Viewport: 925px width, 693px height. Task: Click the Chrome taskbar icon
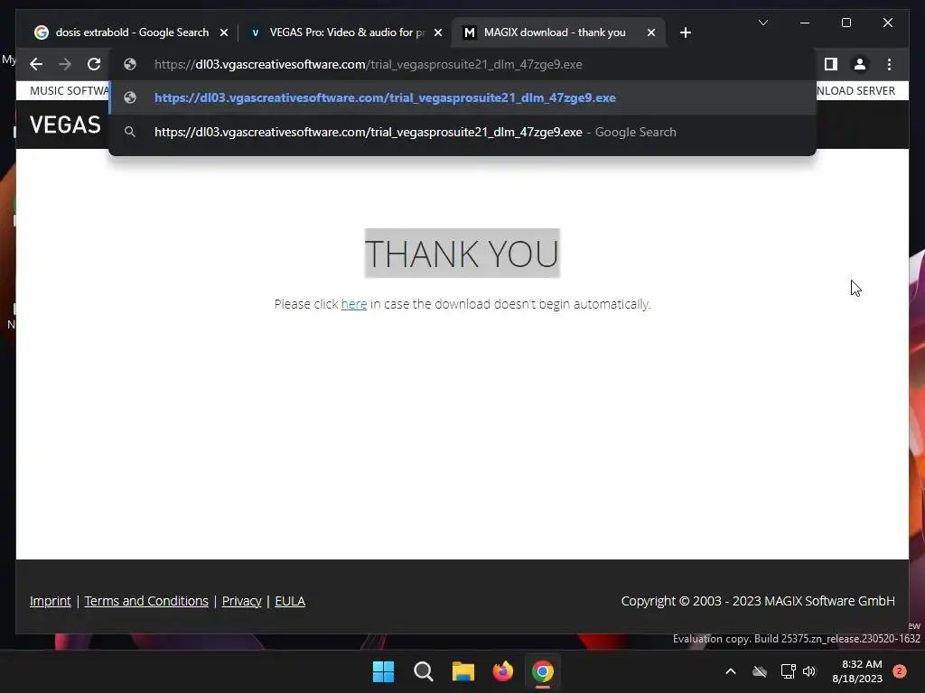(543, 671)
